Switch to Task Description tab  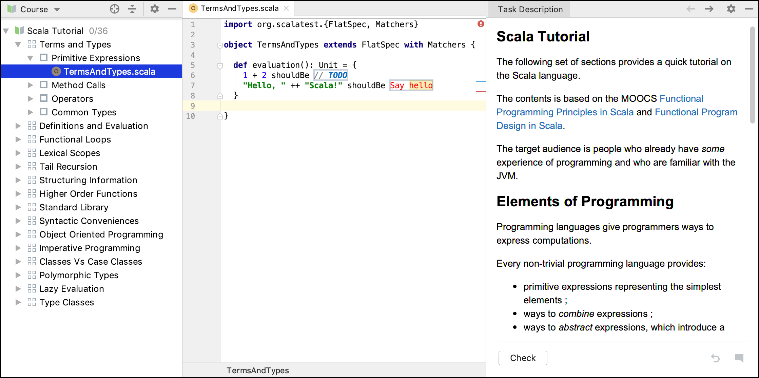point(530,9)
